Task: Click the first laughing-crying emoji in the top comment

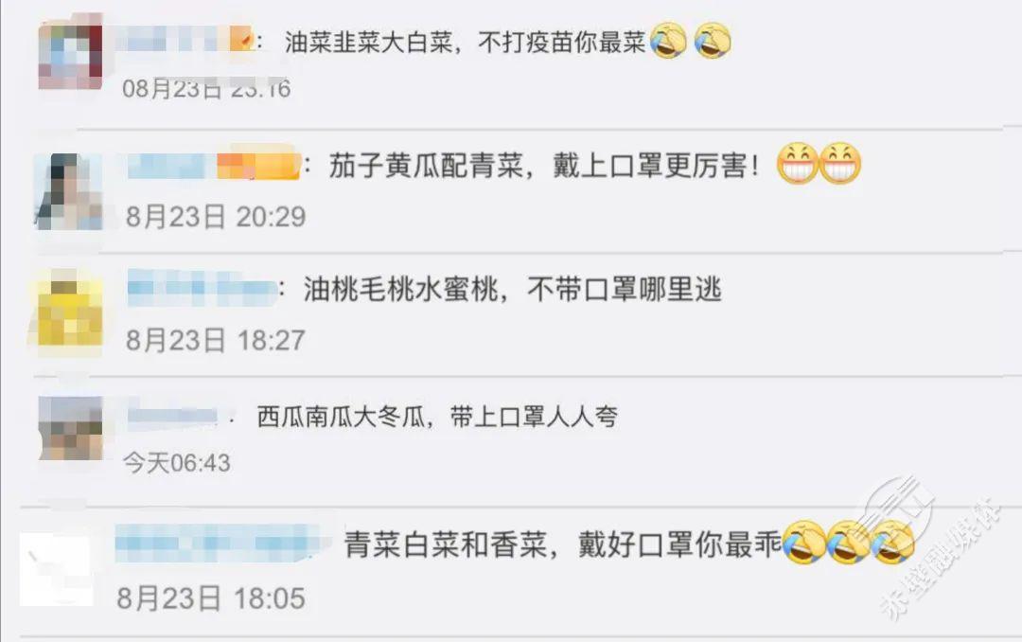Action: (x=668, y=41)
